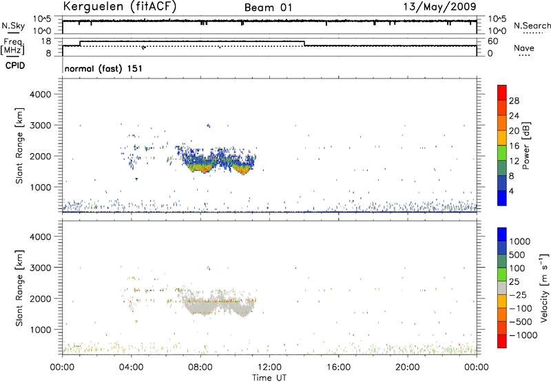Click the 'N.Sky' label
Viewport: 551px width, 382px height.
(13, 26)
